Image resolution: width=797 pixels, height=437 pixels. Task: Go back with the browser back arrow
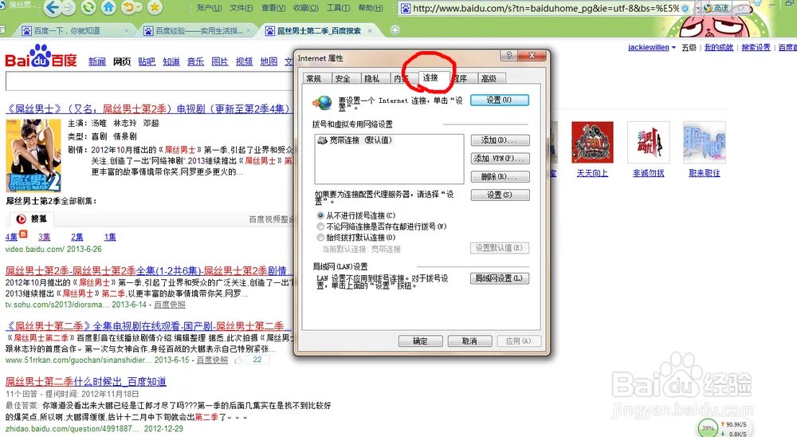point(51,8)
